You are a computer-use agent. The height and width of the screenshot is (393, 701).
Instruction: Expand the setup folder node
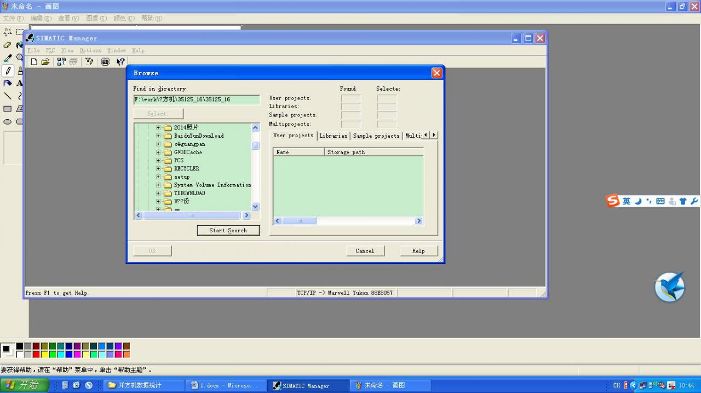click(x=158, y=177)
